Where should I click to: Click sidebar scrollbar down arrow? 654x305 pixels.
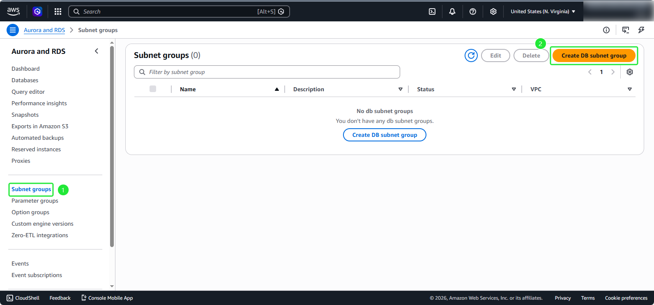tap(112, 286)
